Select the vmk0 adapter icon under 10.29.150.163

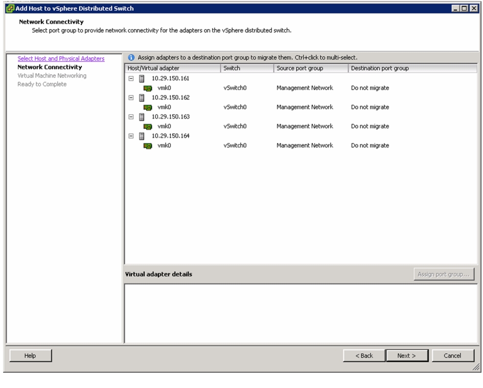click(148, 127)
